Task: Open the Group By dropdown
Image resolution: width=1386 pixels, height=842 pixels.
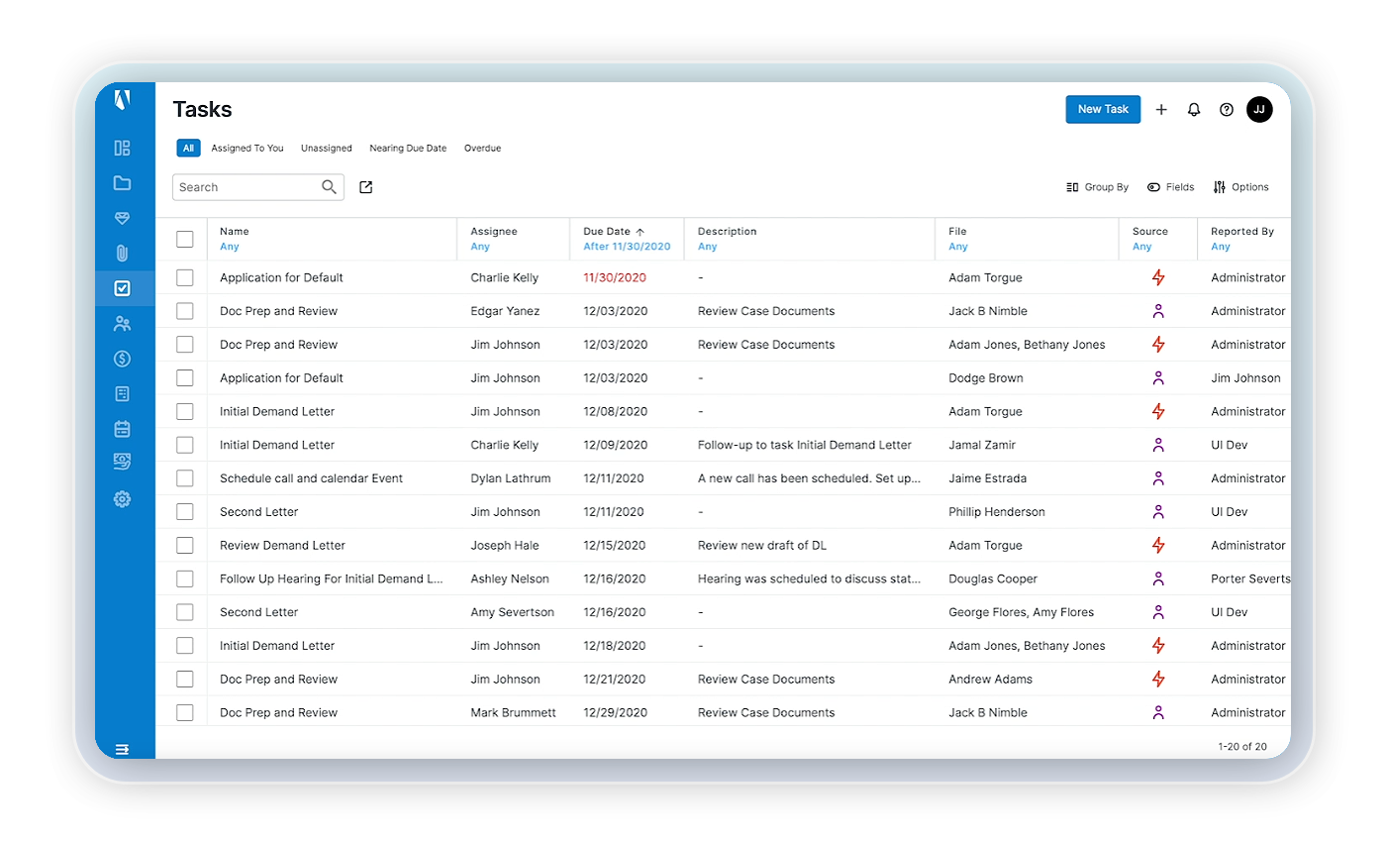Action: click(1097, 187)
